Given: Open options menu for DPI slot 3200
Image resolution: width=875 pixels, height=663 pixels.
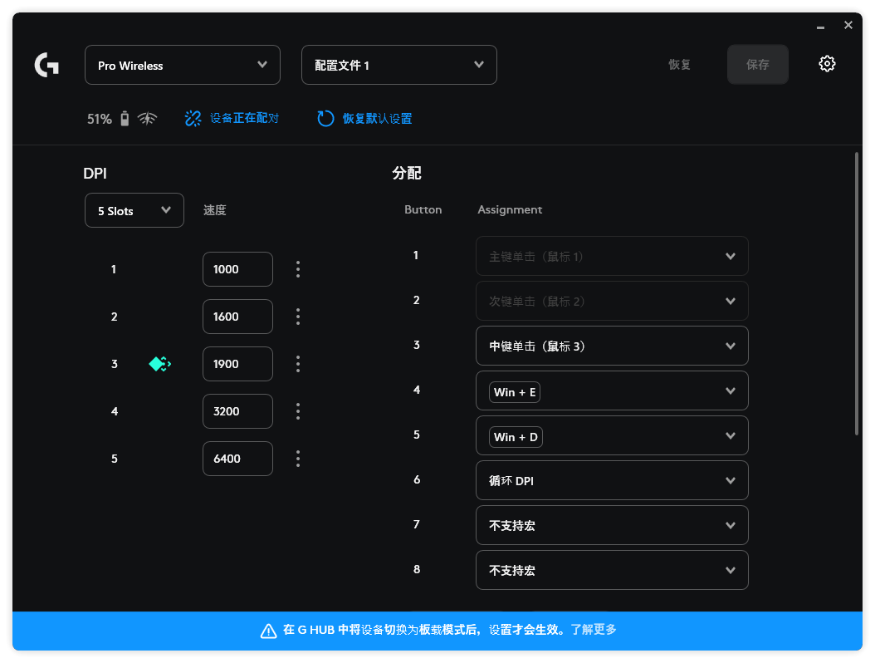Looking at the screenshot, I should pos(298,411).
